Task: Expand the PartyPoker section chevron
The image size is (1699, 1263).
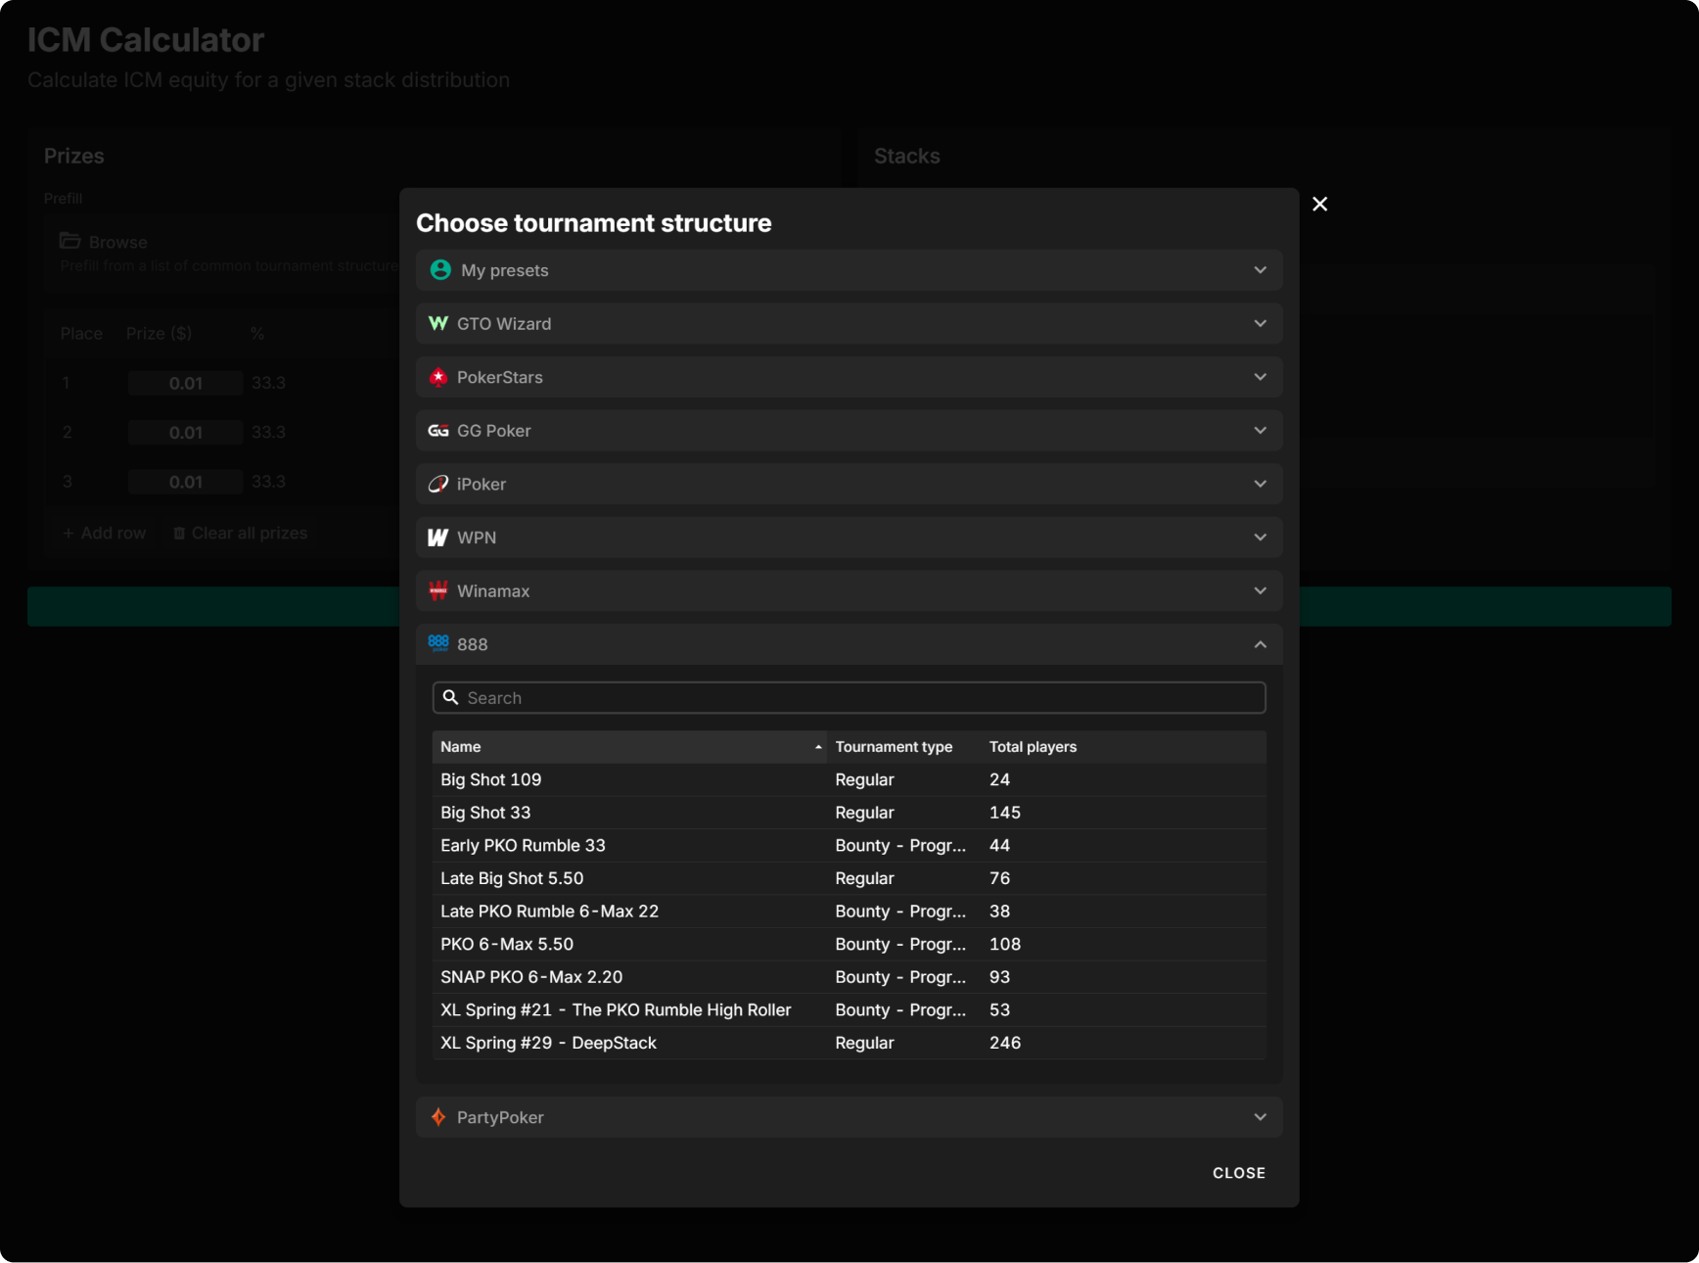Action: 1261,1117
